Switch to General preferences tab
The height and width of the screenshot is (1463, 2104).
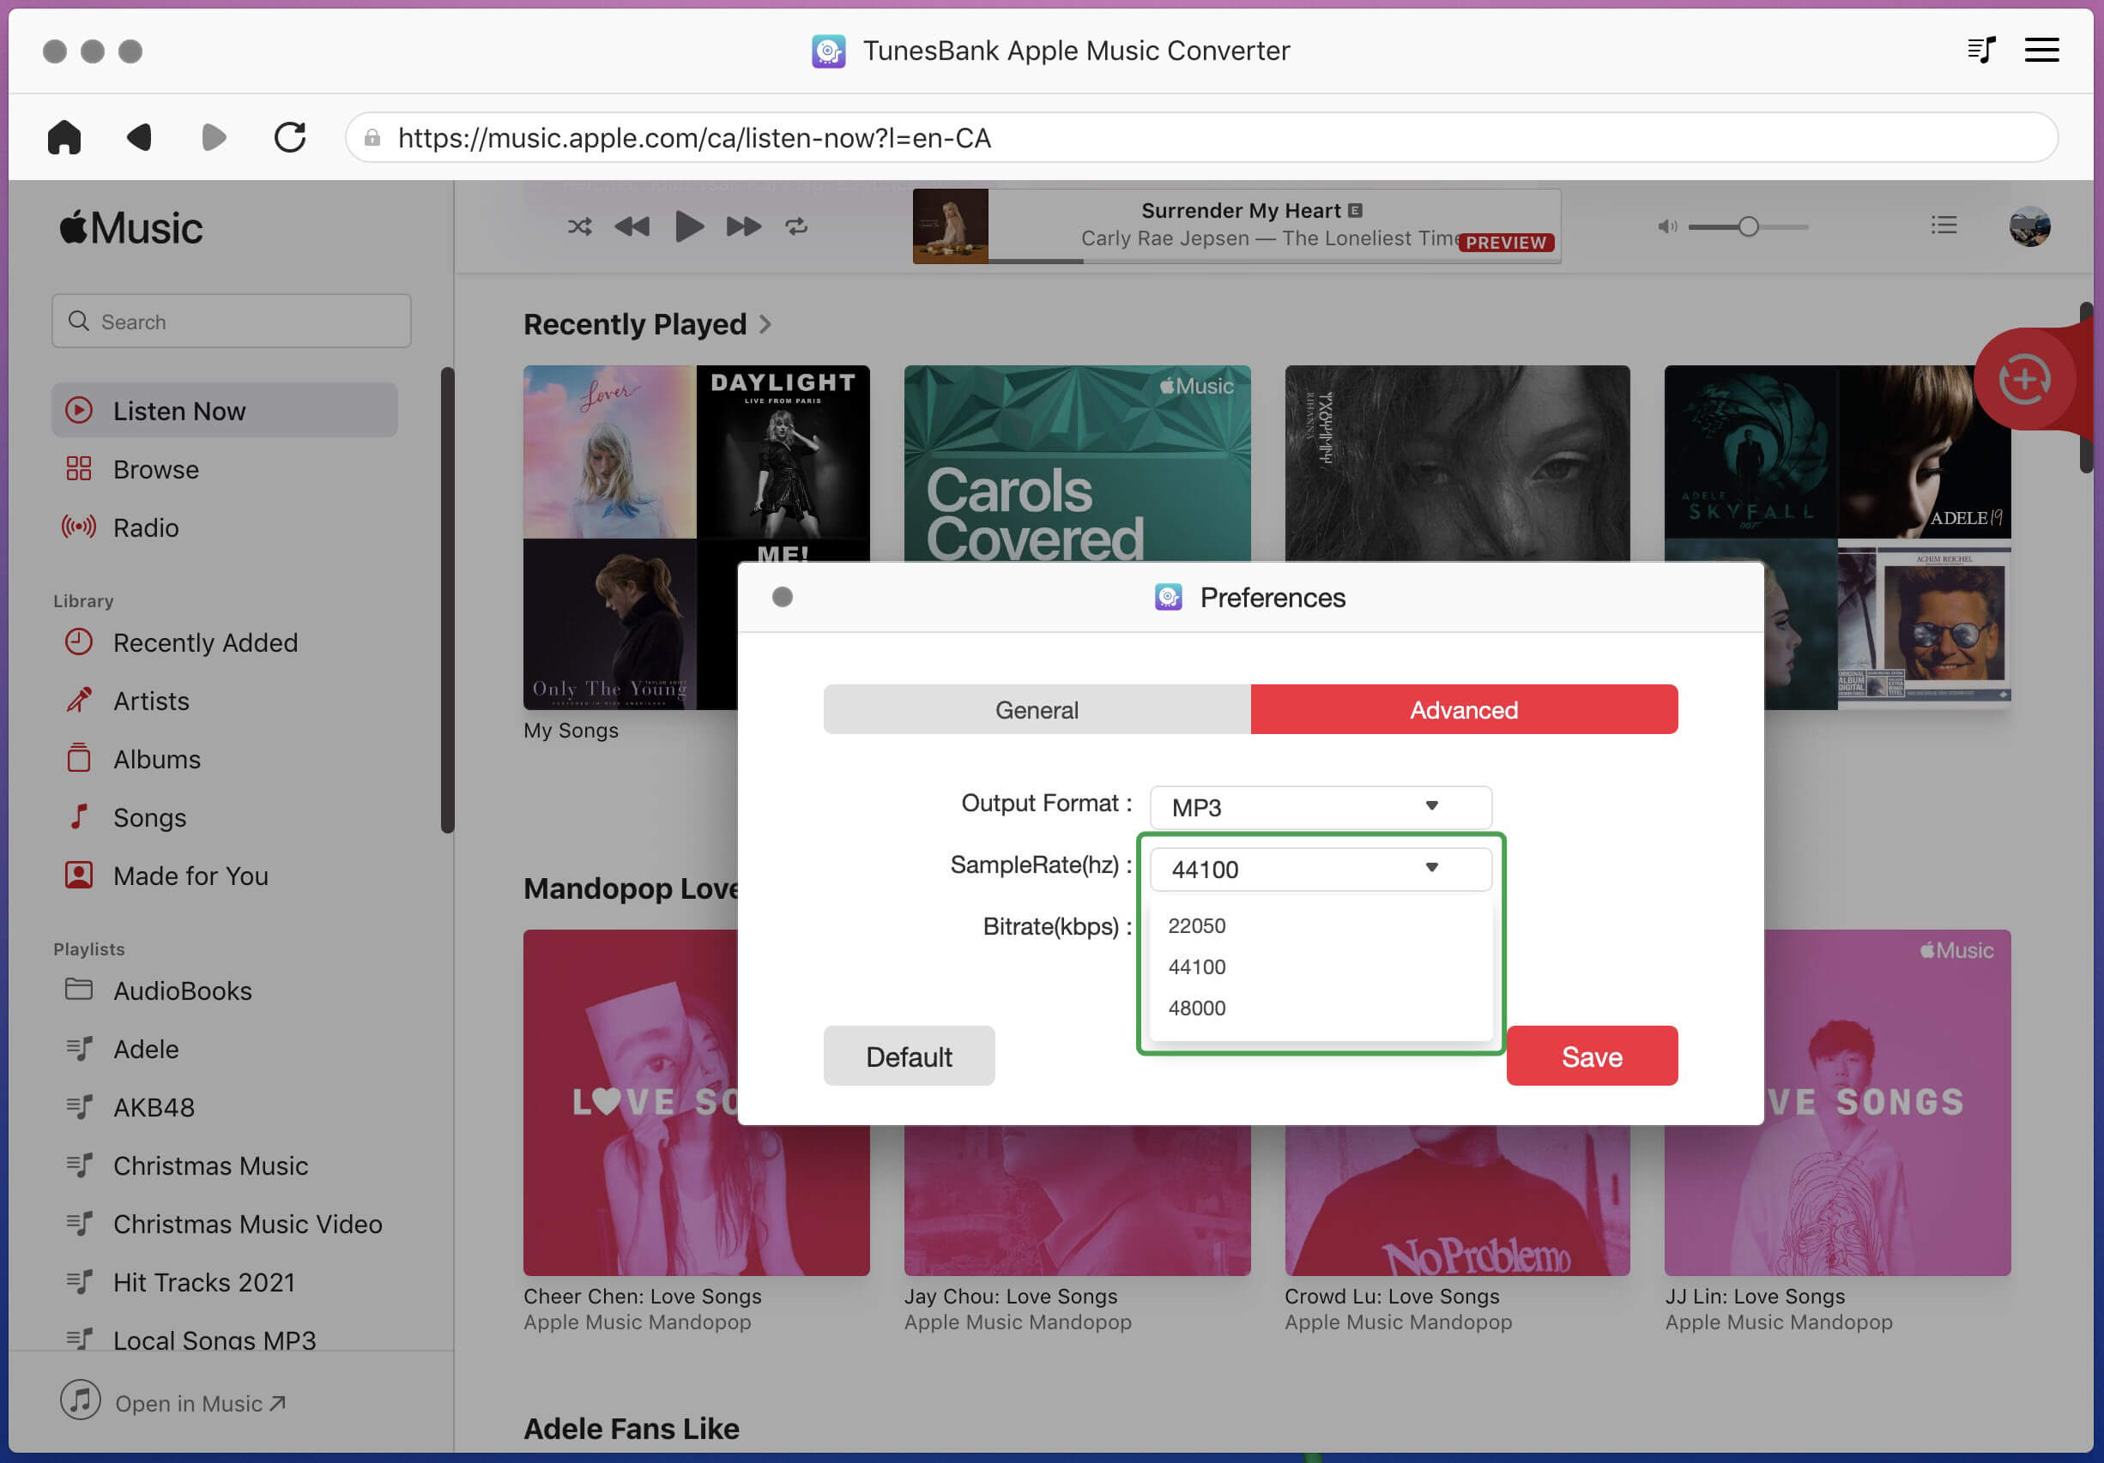tap(1037, 710)
